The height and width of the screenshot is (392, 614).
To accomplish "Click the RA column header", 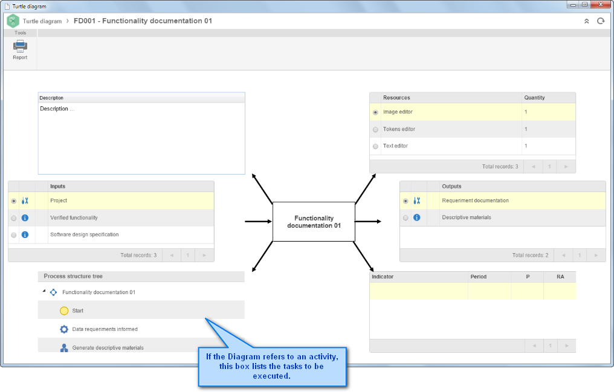I will 560,277.
